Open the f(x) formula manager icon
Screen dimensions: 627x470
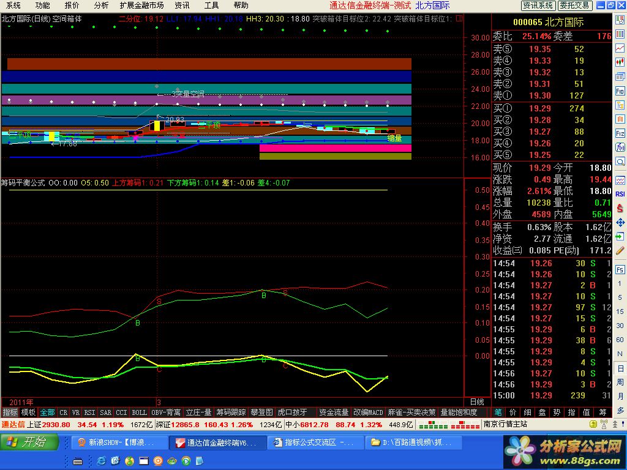(x=620, y=147)
